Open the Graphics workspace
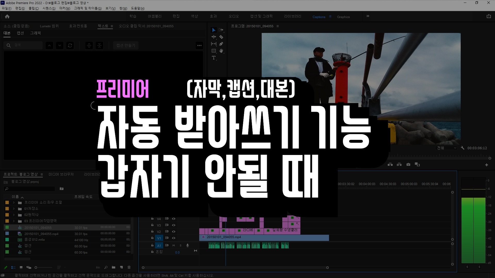The image size is (495, 278). [343, 17]
